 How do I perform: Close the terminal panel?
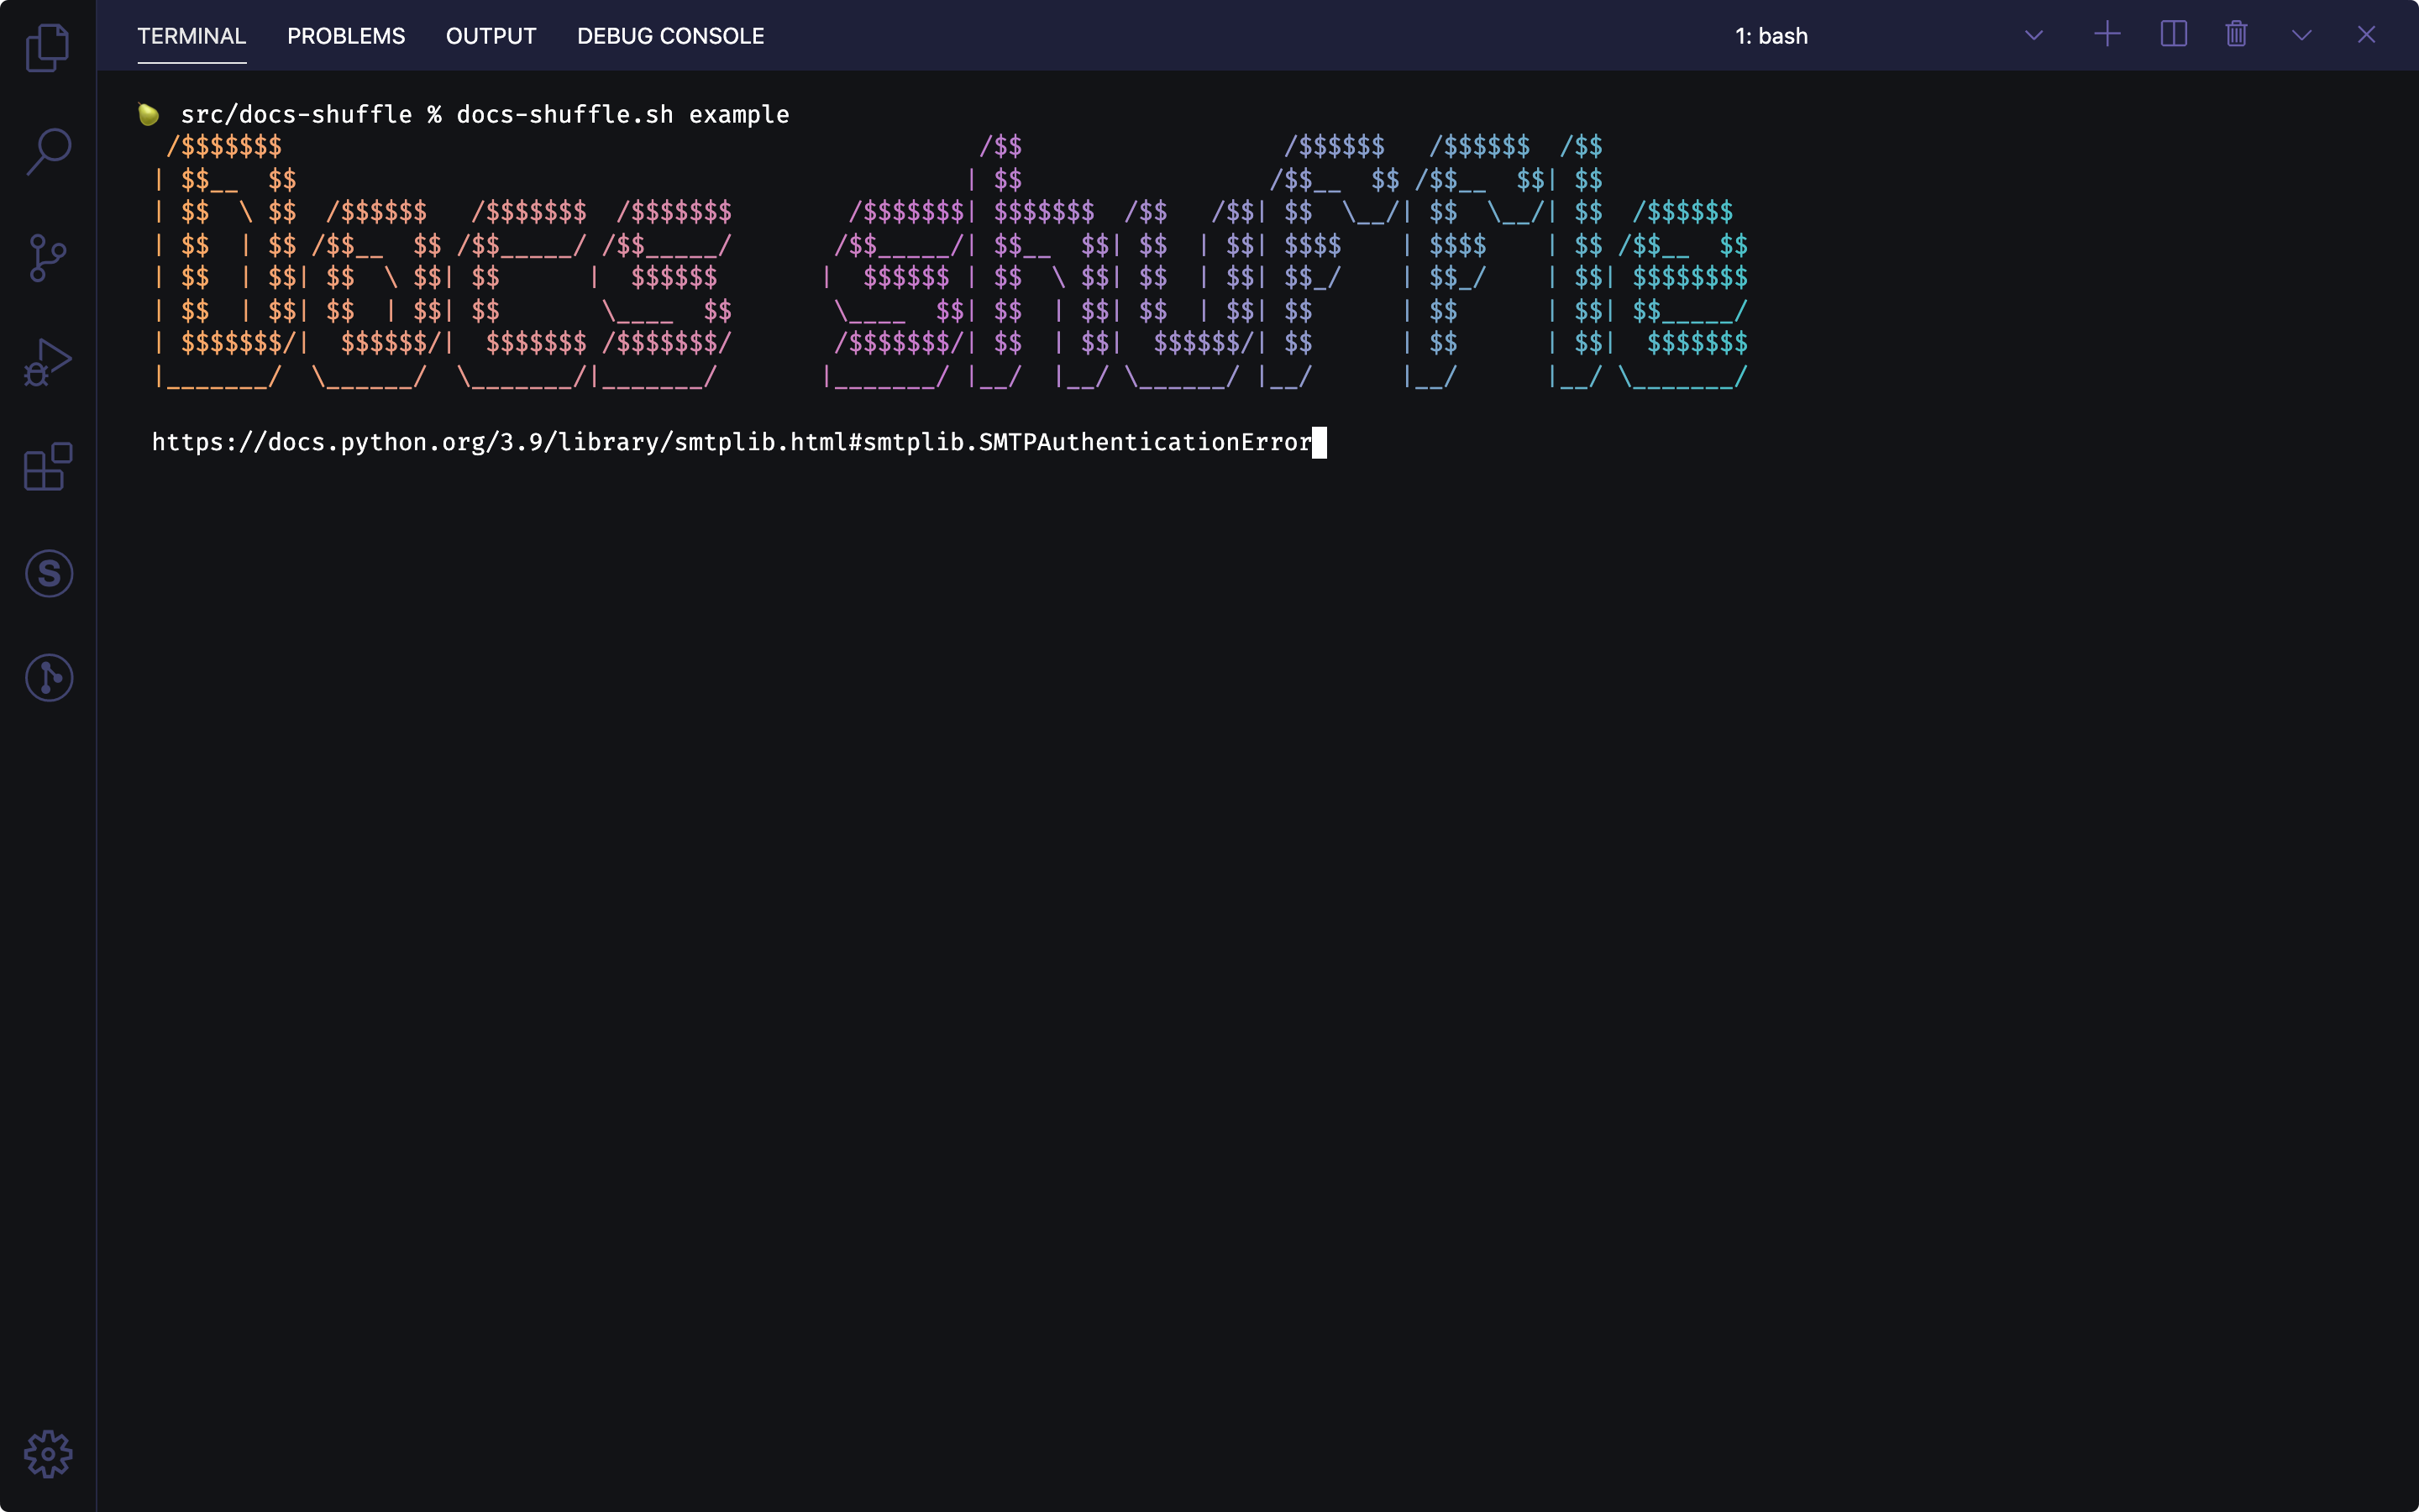(2366, 35)
